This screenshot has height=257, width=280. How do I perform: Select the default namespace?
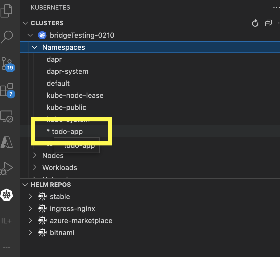[58, 83]
